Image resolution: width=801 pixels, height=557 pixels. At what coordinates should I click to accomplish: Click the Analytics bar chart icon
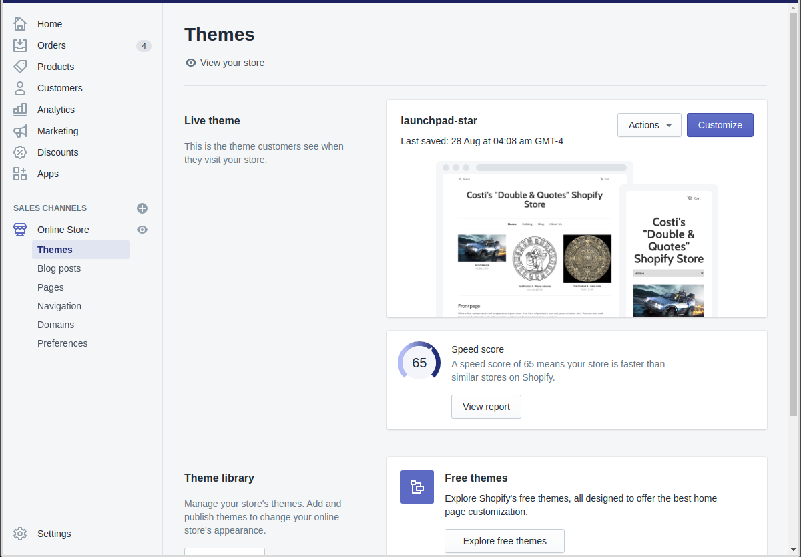20,110
